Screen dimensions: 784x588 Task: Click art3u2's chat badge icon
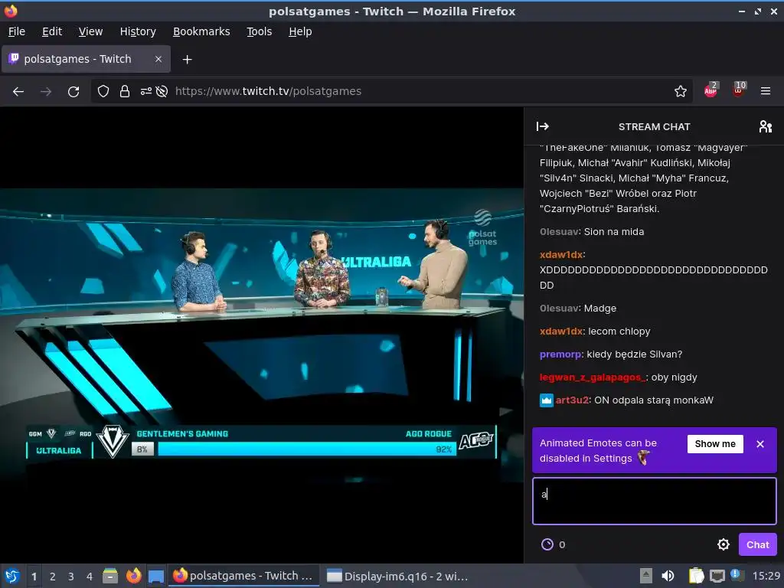pos(547,400)
